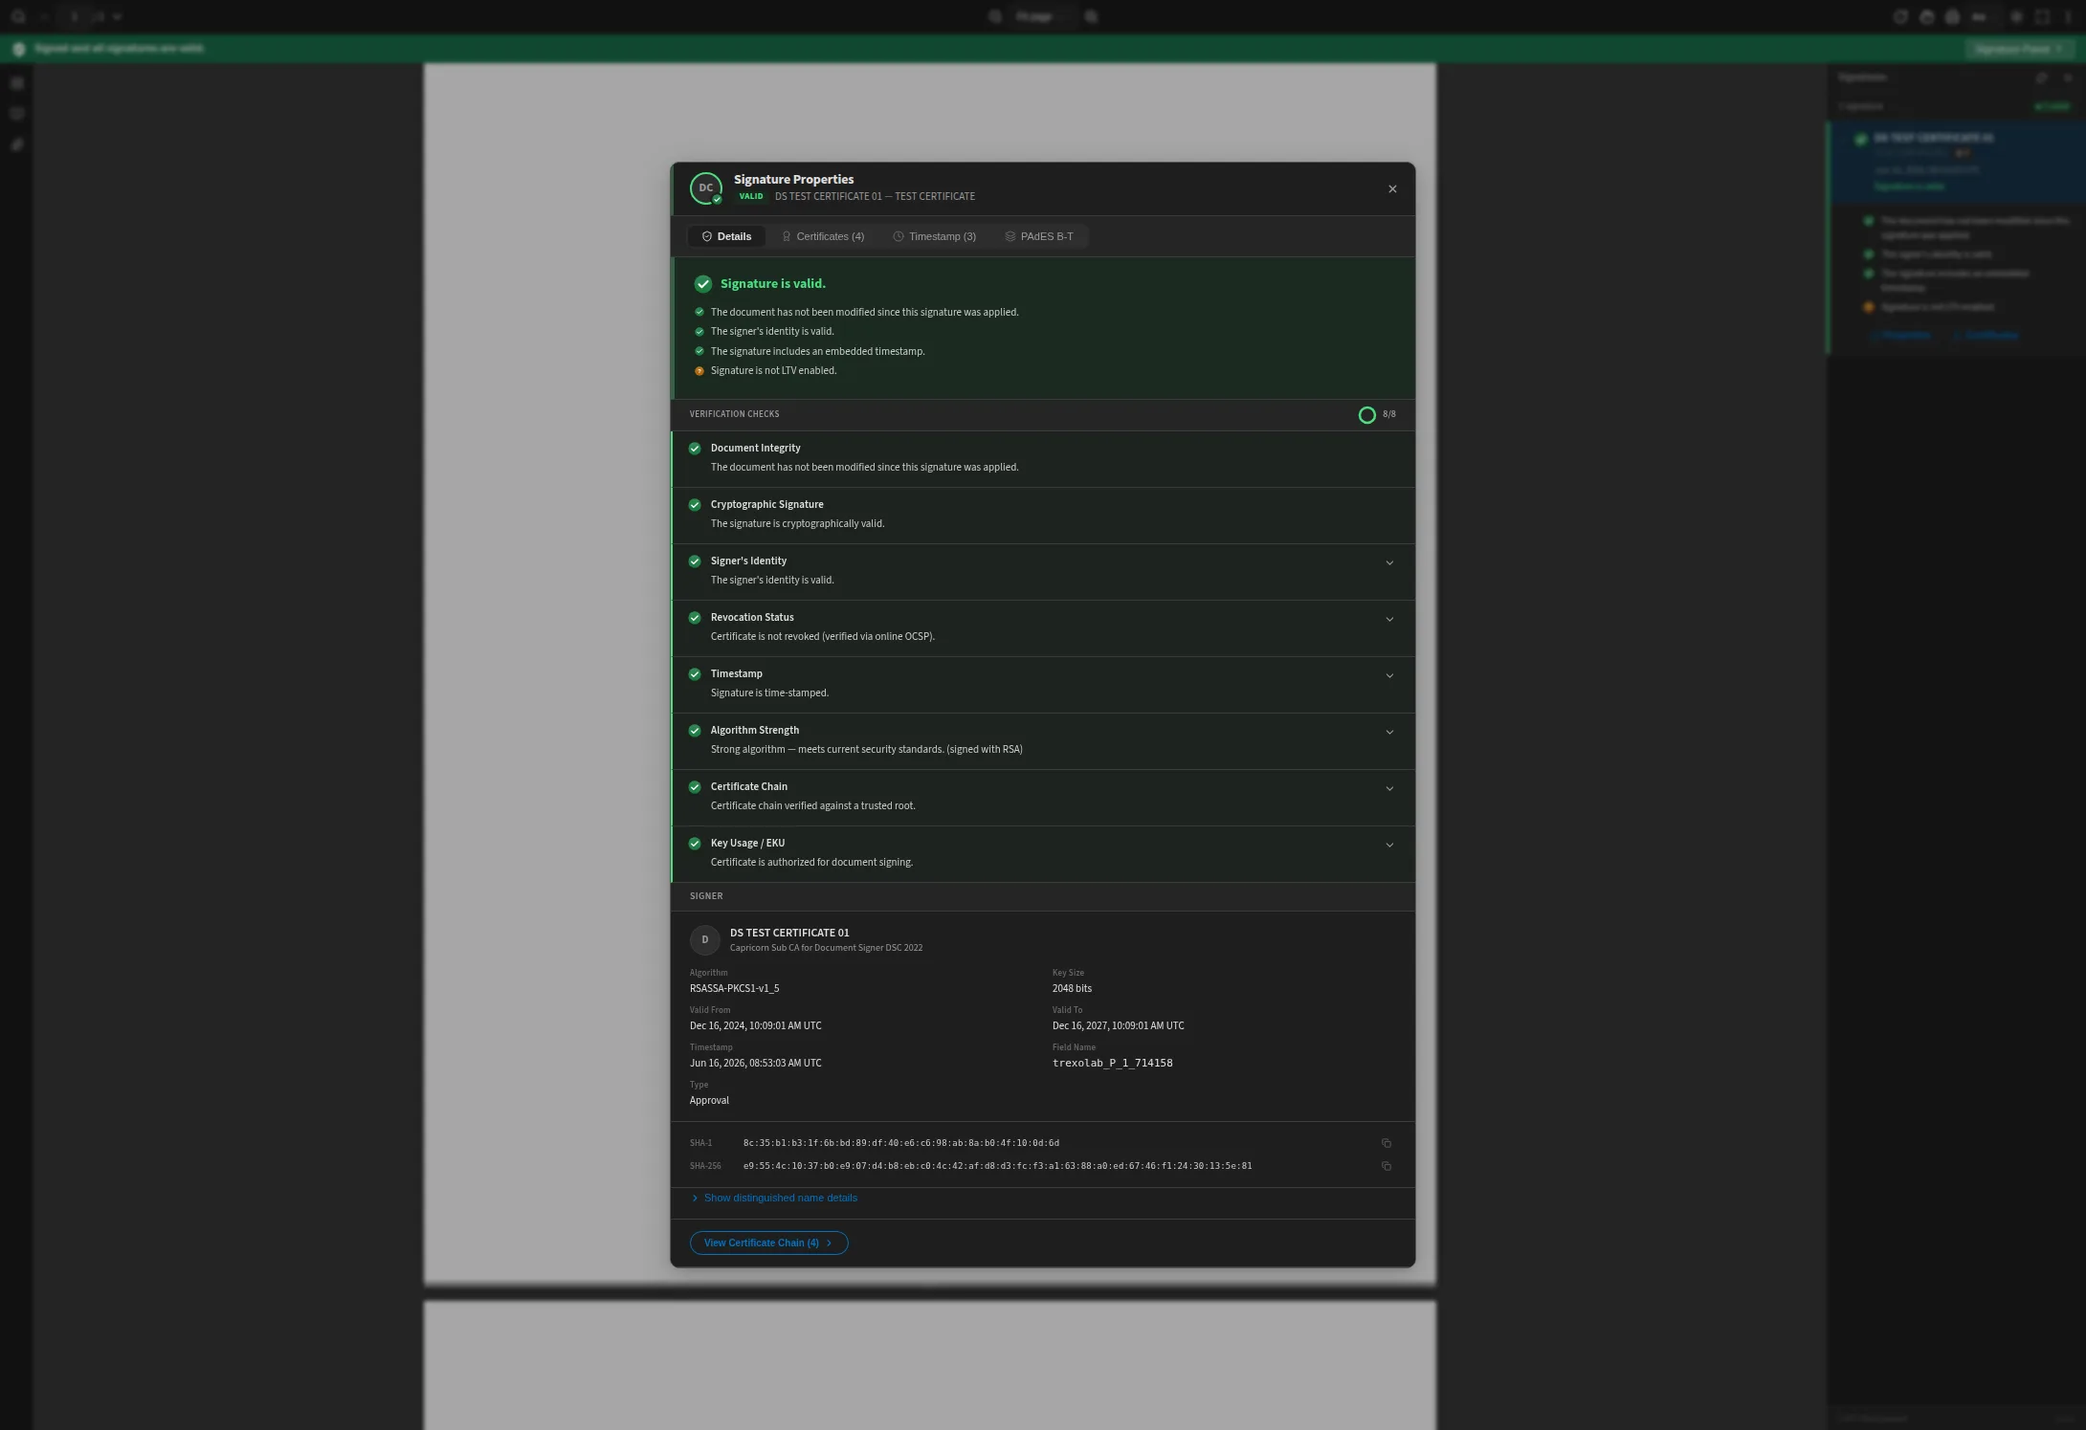Select DS TEST CERTIFICATE 01 in background signatures panel

(1956, 162)
